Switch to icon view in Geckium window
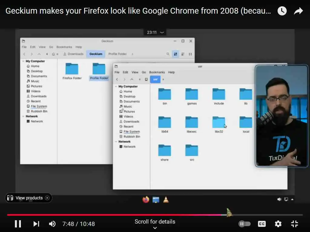Screen dimensions: 310x232 tap(175, 54)
